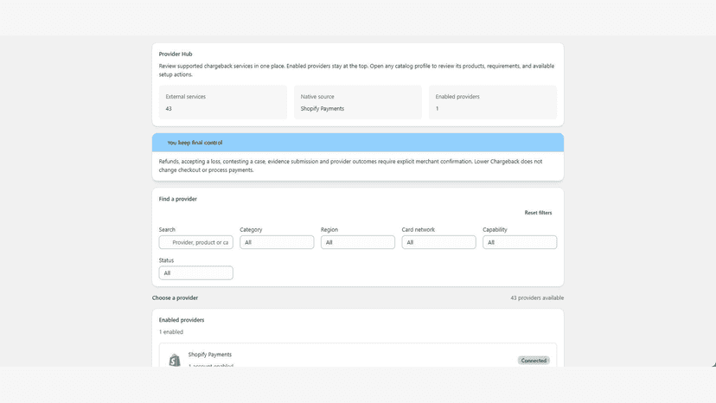Click the Native source Shopify Payments value
This screenshot has width=716, height=403.
click(323, 109)
